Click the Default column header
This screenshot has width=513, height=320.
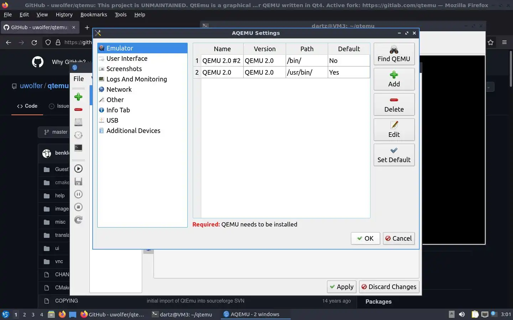tap(349, 49)
